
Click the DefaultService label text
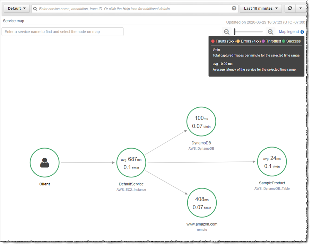tap(131, 184)
